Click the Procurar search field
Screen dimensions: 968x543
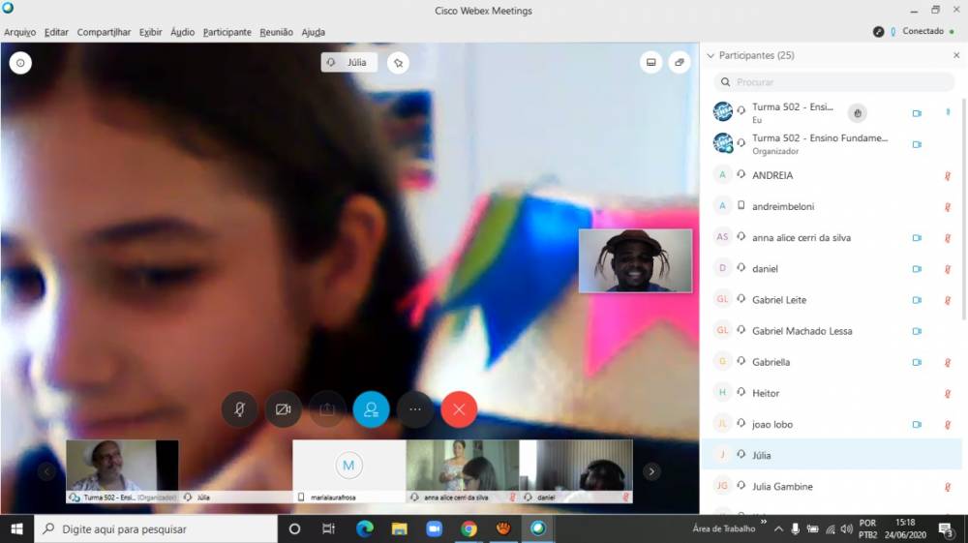(834, 82)
